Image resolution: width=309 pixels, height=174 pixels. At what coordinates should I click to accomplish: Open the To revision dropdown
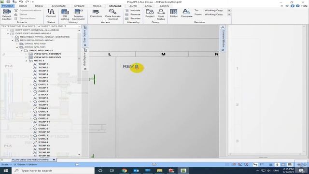click(x=229, y=10)
